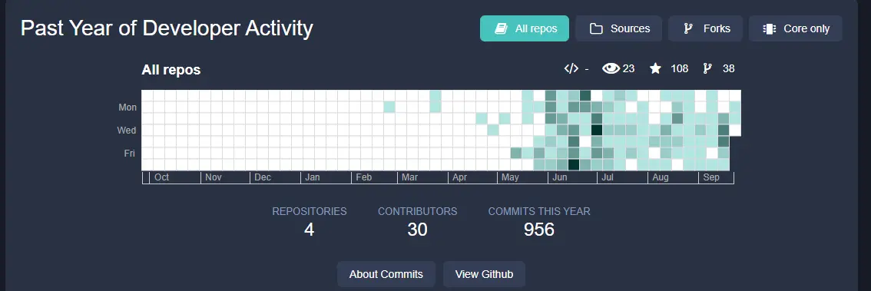Click the Jul month label
871x291 pixels.
[607, 177]
